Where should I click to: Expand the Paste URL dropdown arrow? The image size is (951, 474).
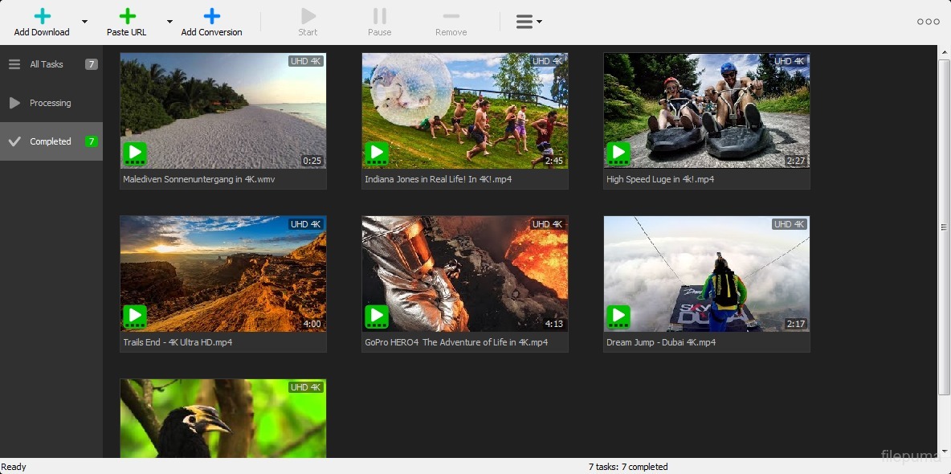click(169, 22)
